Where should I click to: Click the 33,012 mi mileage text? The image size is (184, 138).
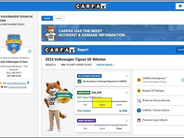[51, 65]
